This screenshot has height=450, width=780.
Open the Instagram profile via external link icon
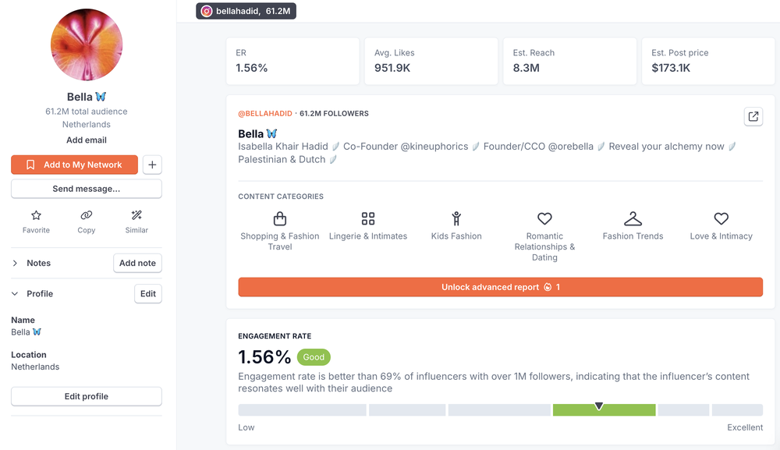(x=753, y=116)
